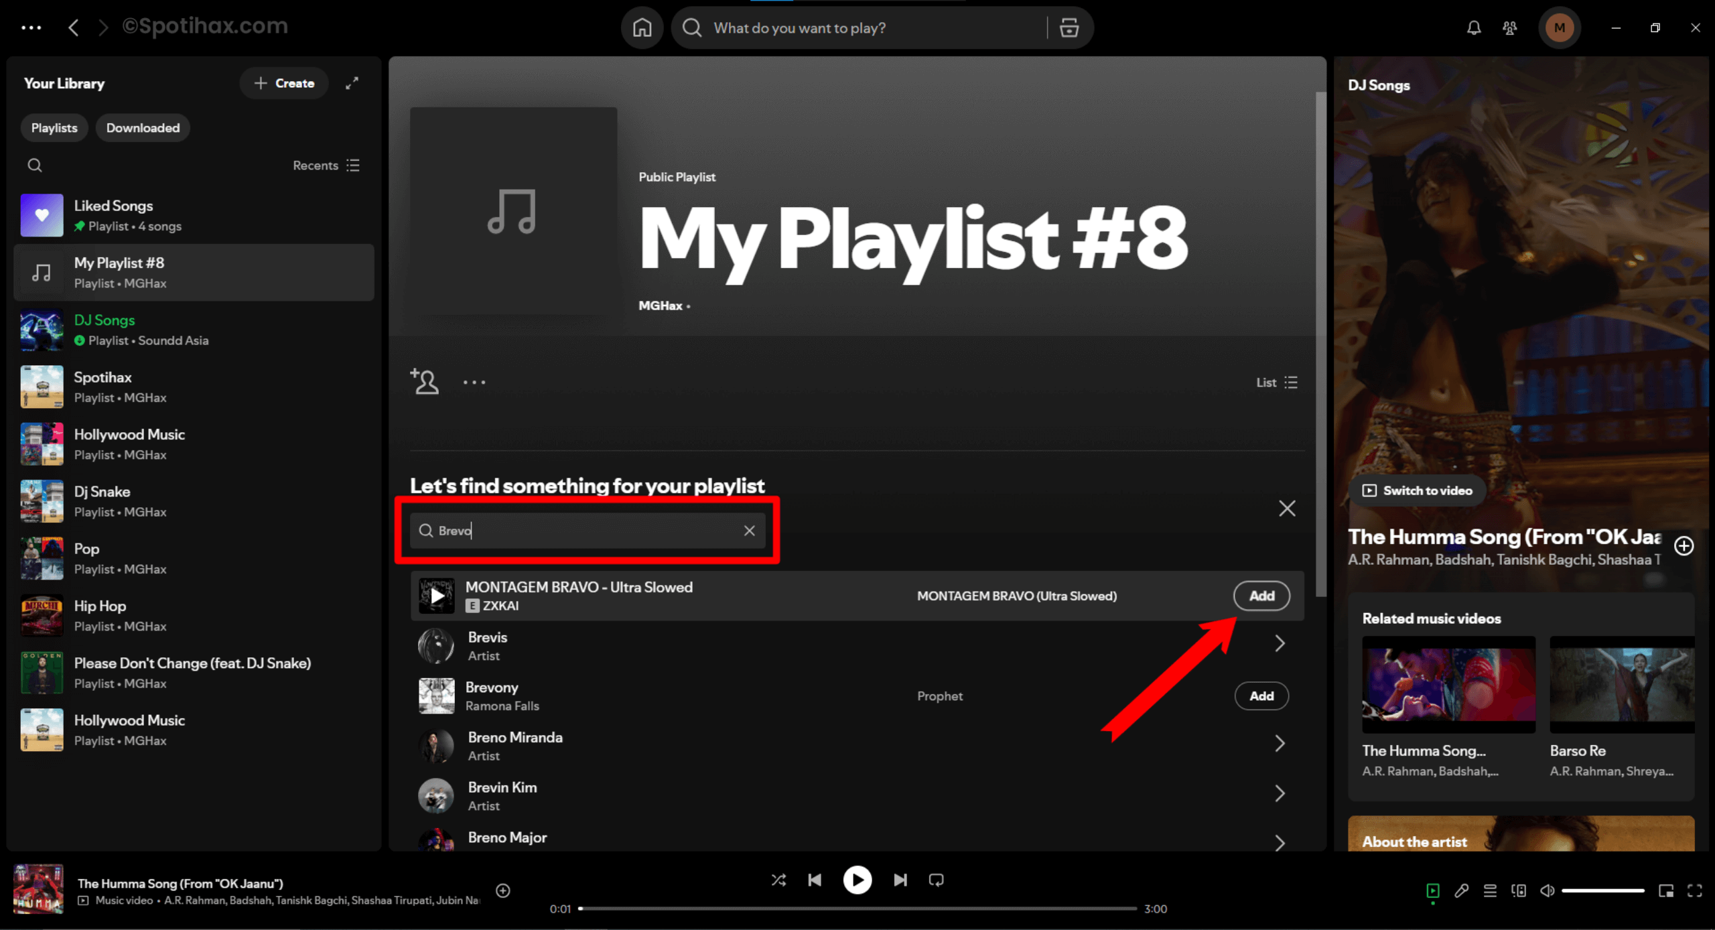
Task: Toggle repeat mode
Action: [x=937, y=880]
